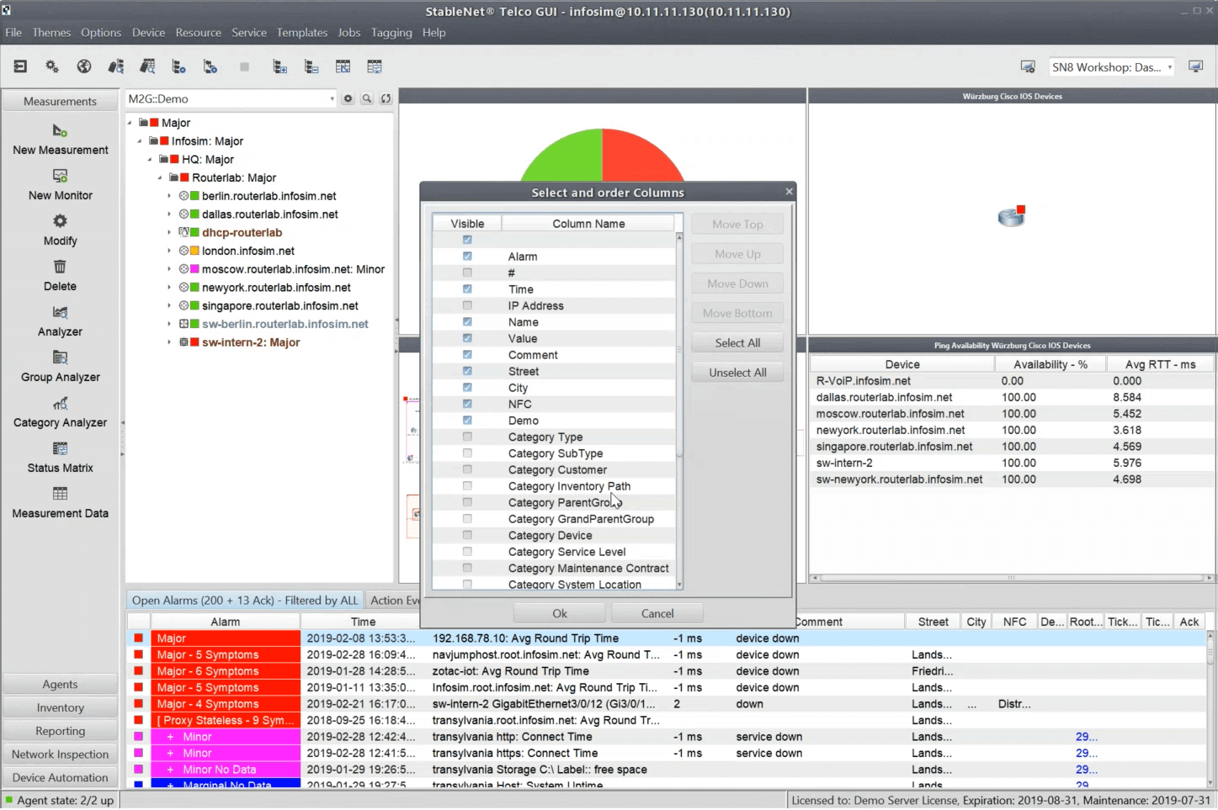
Task: Open the Templates menu
Action: 301,33
